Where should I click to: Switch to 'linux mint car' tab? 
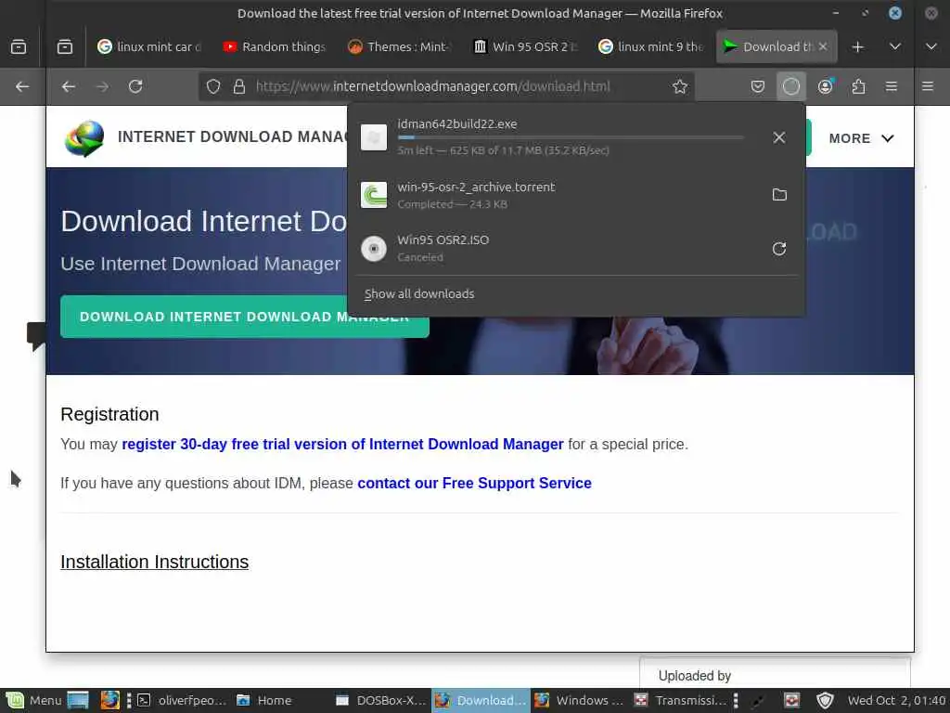pyautogui.click(x=149, y=46)
